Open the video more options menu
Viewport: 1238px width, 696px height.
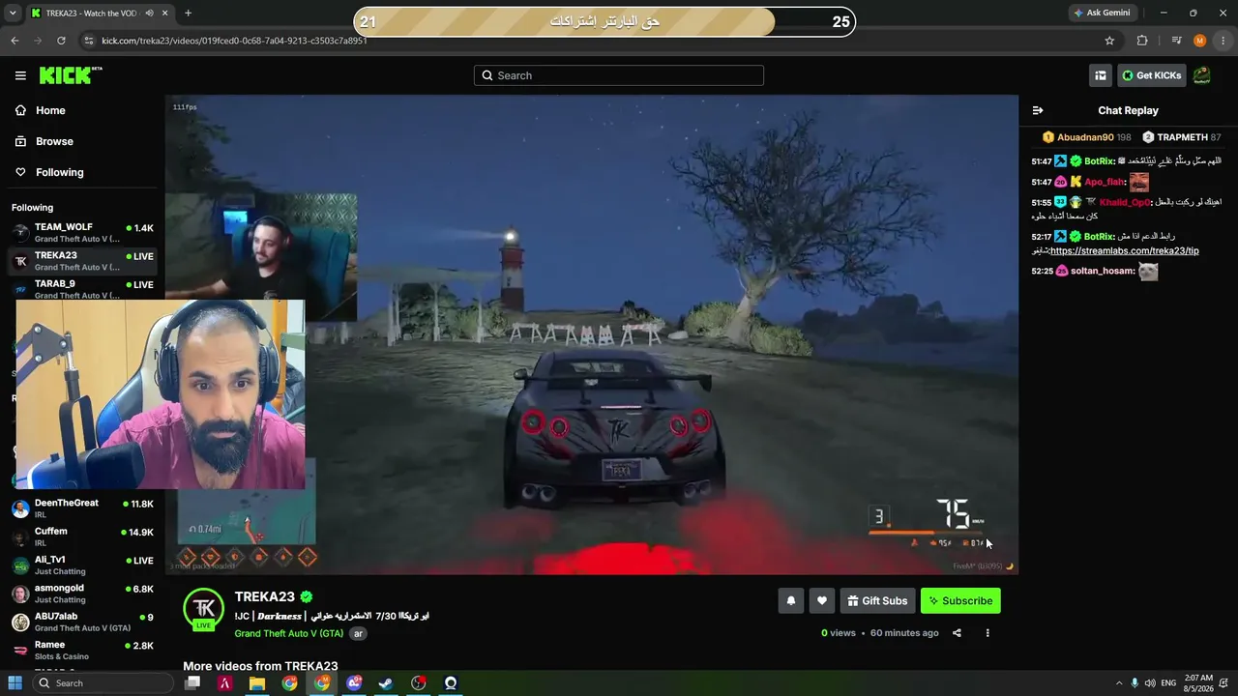[x=987, y=633]
